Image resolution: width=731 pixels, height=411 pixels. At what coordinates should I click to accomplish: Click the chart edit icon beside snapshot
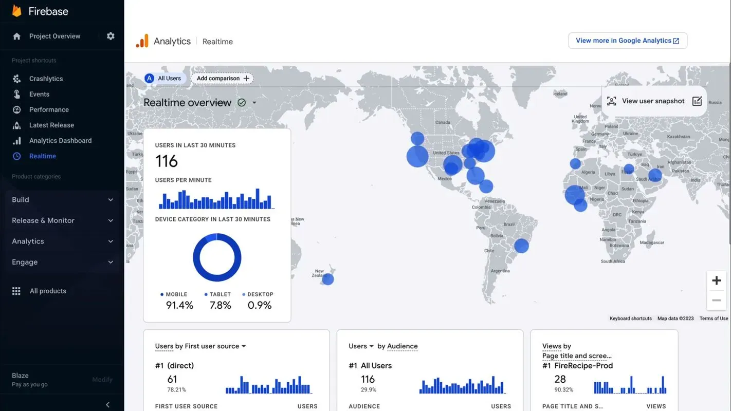click(x=697, y=101)
